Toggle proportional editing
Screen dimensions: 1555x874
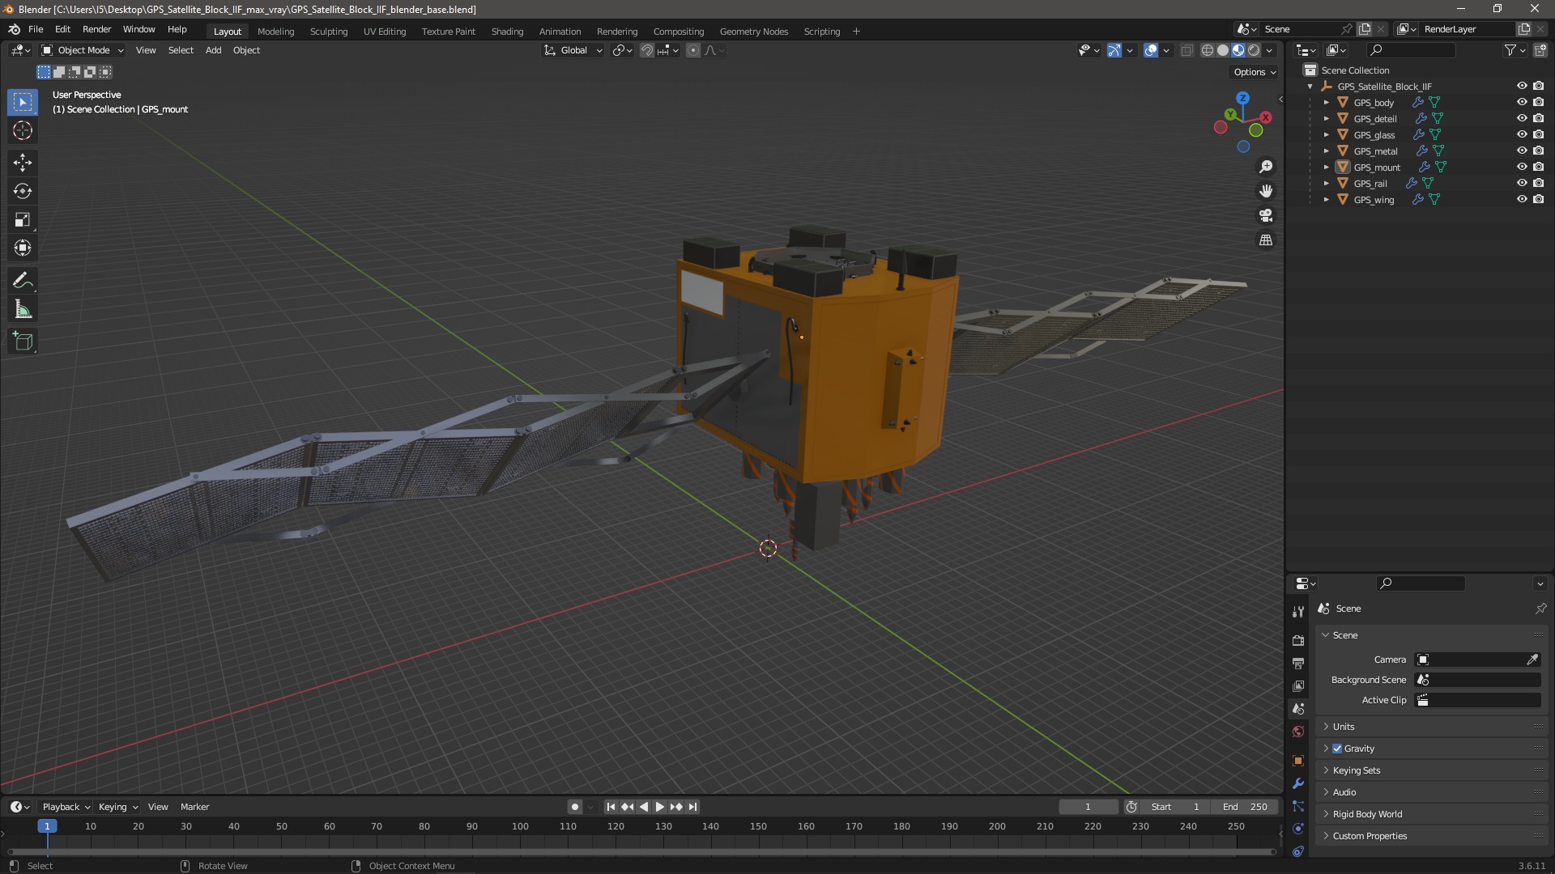point(693,50)
